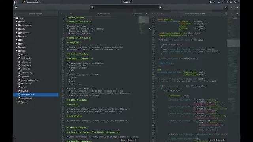Go forward in the right C source editor

[x=157, y=13]
